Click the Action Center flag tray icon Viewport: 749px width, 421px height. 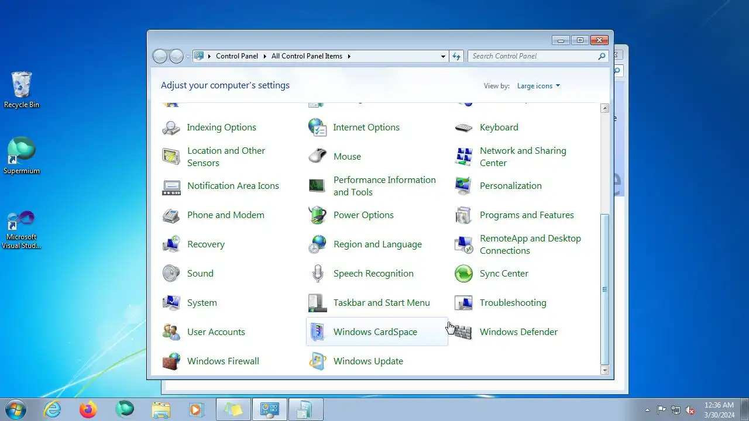tap(662, 410)
